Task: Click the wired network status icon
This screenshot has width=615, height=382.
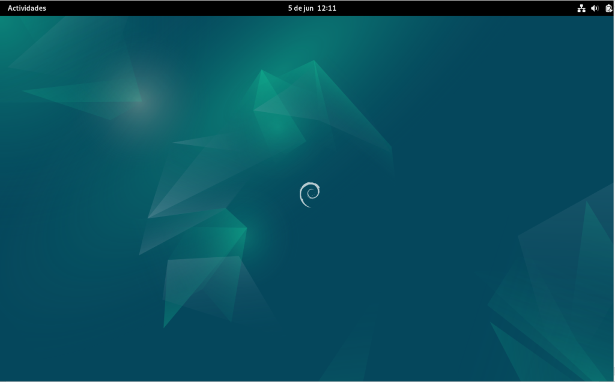Action: (x=581, y=8)
